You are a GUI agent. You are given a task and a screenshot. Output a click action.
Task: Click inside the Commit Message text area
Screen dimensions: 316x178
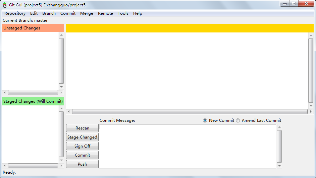click(188, 146)
